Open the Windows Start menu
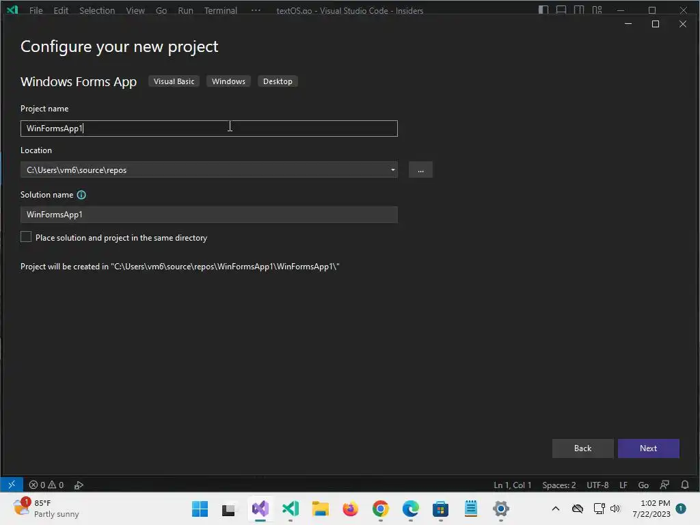700x525 pixels. [200, 509]
